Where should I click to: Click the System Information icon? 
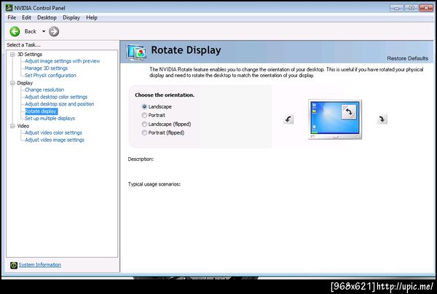(x=14, y=265)
